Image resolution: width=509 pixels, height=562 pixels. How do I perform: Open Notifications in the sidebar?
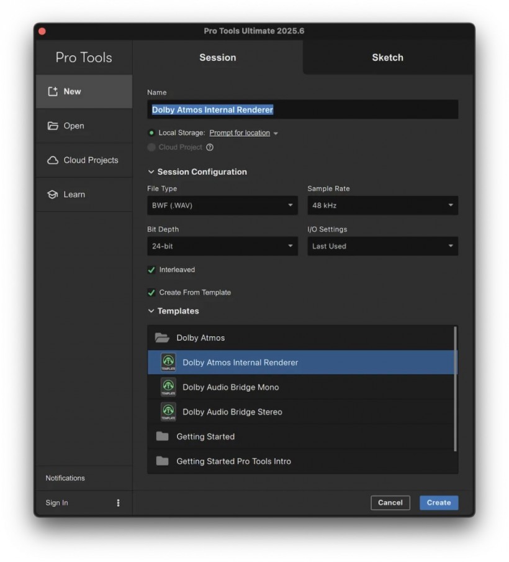click(65, 478)
